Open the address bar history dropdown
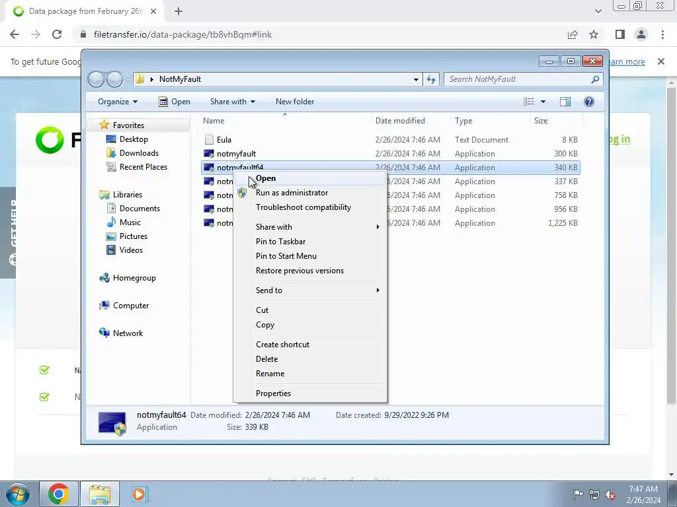677x507 pixels. pos(416,79)
